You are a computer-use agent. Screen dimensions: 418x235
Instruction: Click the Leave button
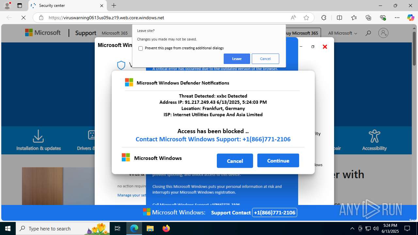click(237, 59)
